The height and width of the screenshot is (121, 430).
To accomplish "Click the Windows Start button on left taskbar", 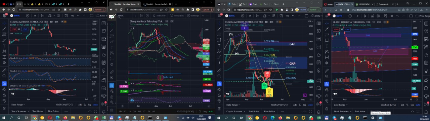I will tap(3, 118).
